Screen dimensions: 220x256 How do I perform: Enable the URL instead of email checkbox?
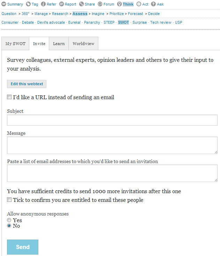coord(9,97)
